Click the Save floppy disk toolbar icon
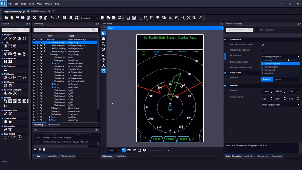Viewport: 302px width, 170px height. pyautogui.click(x=23, y=18)
